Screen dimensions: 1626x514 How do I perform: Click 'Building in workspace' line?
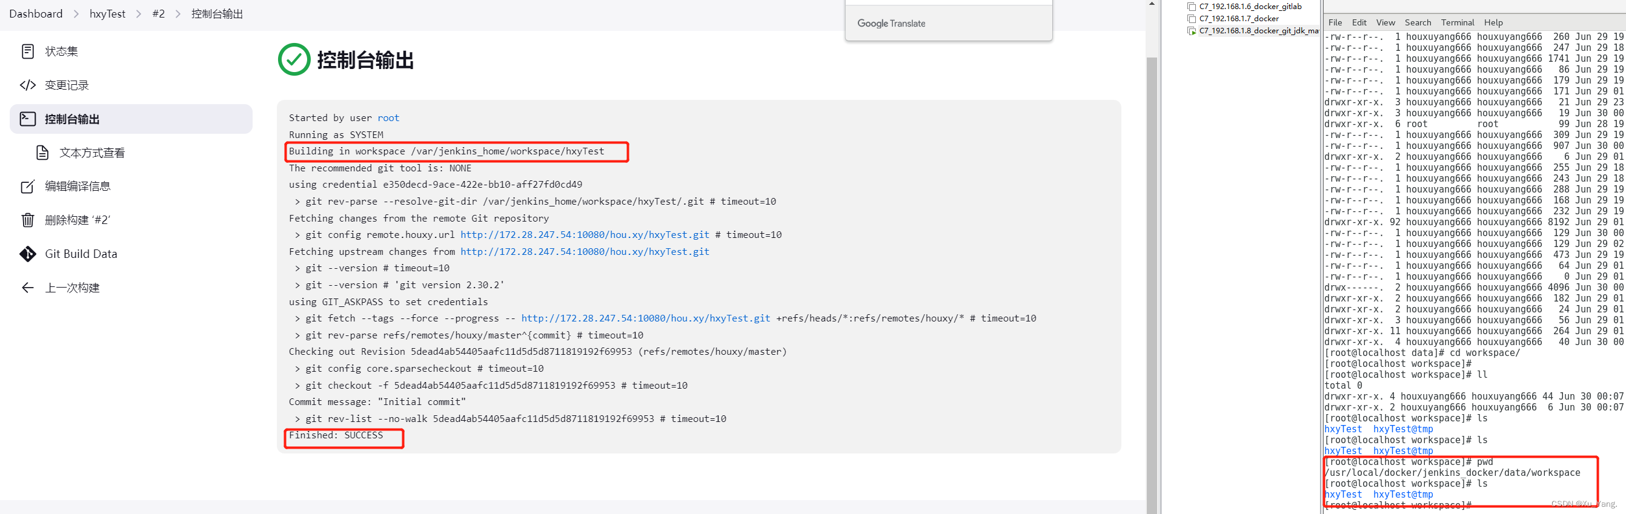pos(446,151)
